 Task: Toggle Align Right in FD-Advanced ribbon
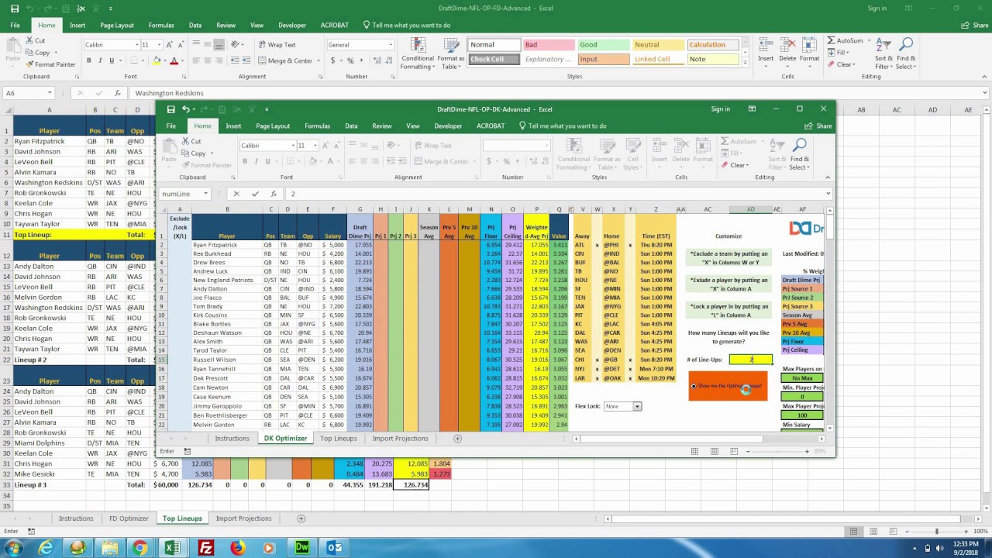tap(220, 60)
